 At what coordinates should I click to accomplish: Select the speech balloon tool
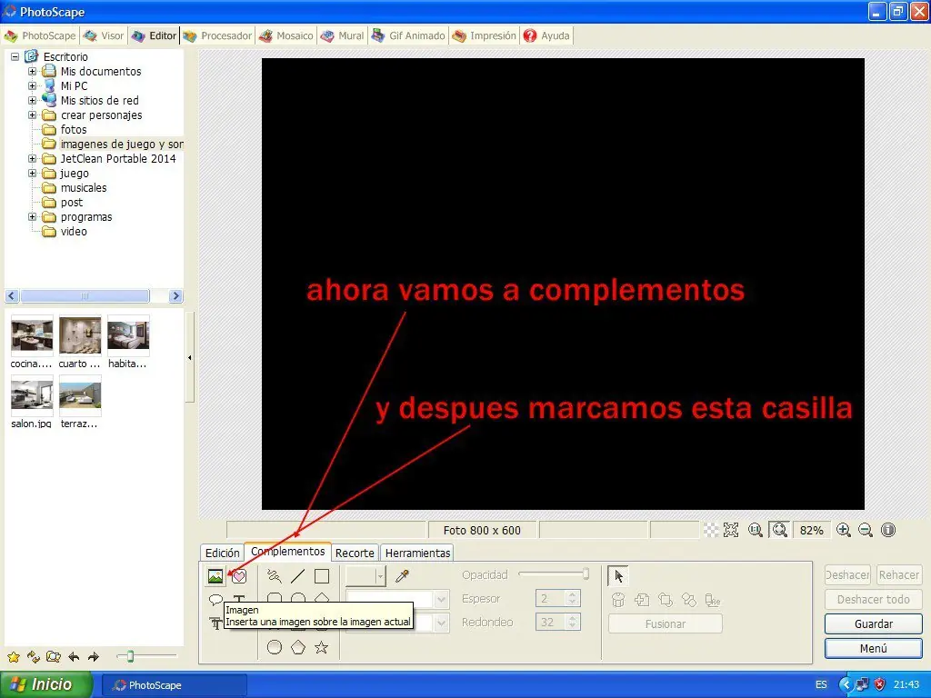click(215, 600)
